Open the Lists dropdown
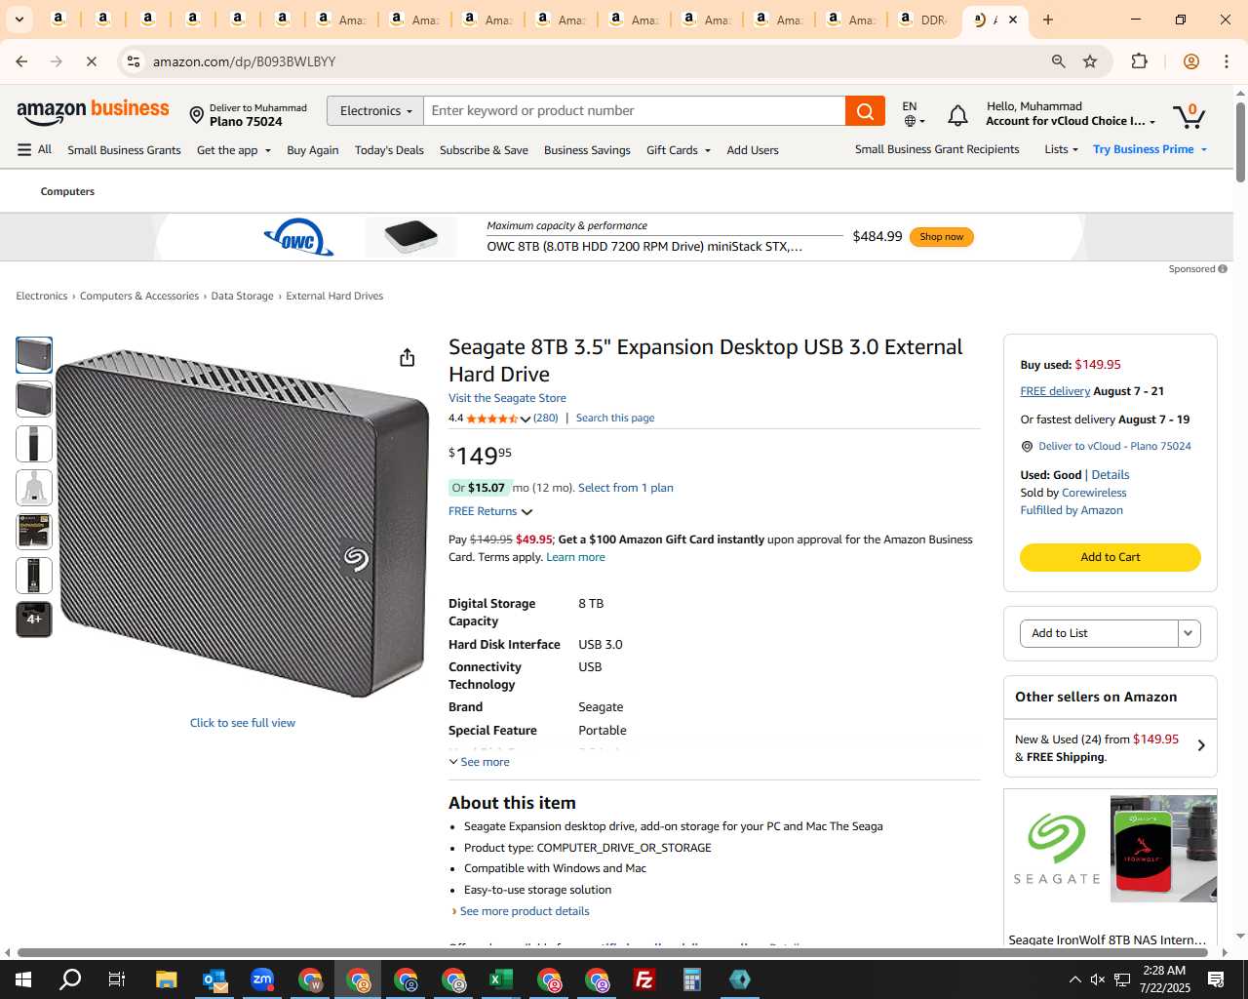This screenshot has height=999, width=1248. pyautogui.click(x=1061, y=149)
